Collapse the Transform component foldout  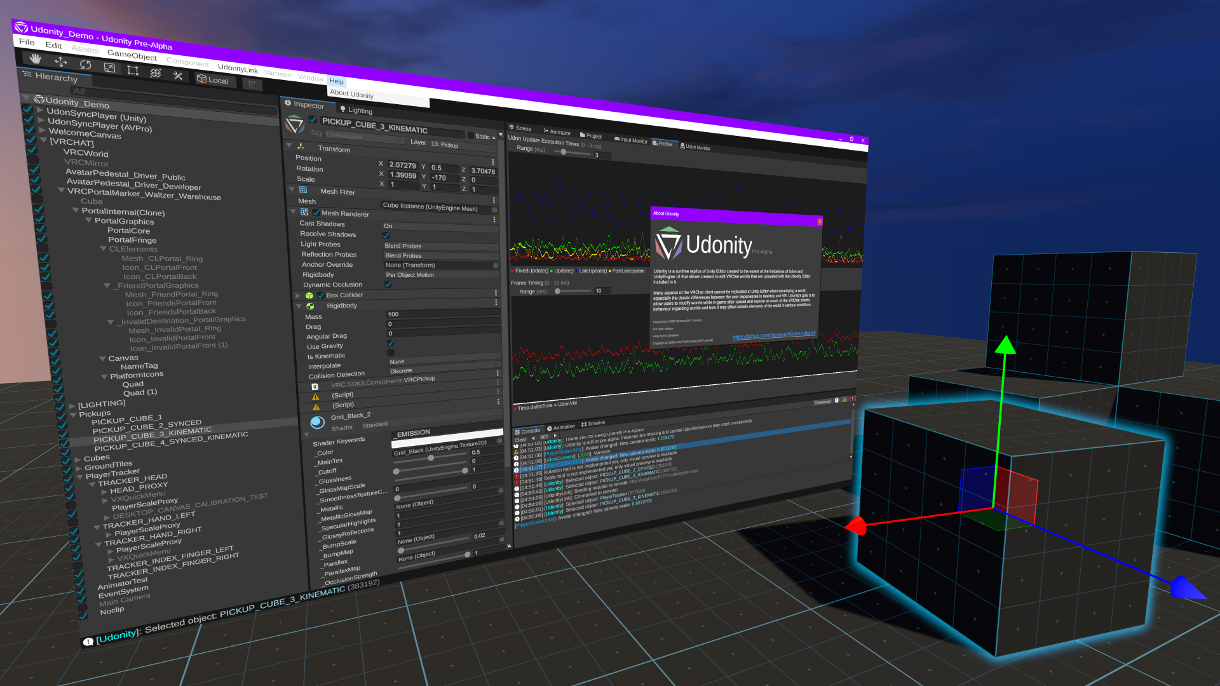(289, 145)
